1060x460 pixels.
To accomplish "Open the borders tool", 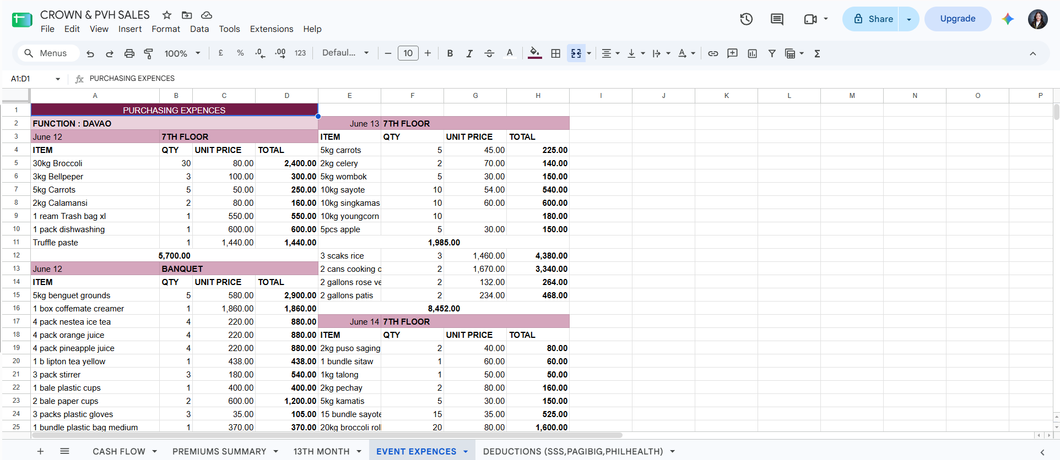I will (x=556, y=53).
